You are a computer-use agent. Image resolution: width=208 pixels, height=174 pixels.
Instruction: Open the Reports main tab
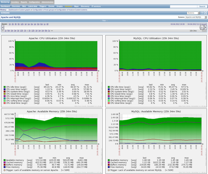click(x=24, y=2)
